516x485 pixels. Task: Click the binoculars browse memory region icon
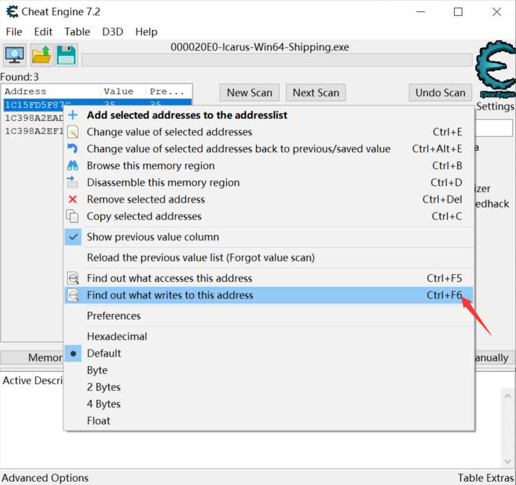(x=73, y=166)
